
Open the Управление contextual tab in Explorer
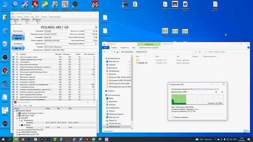click(149, 44)
